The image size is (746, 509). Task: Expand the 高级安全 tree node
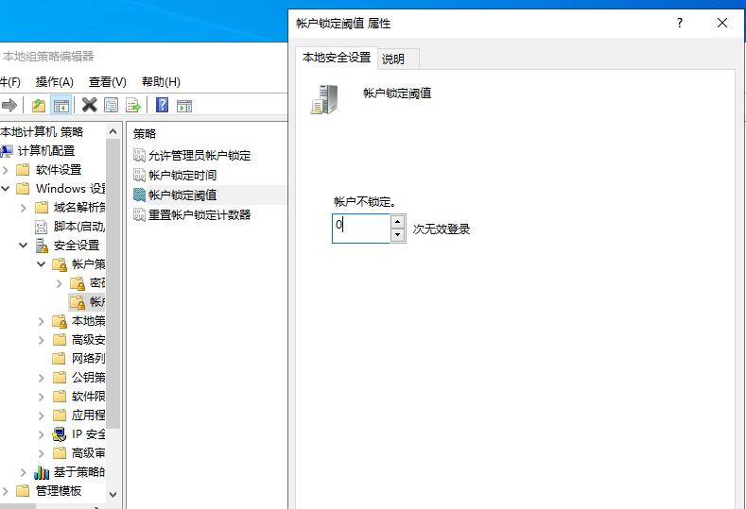pos(42,340)
